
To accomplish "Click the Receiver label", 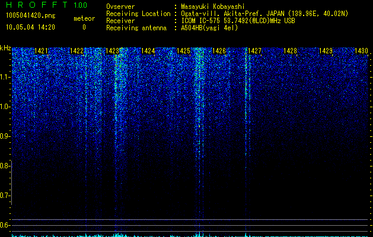I will (120, 21).
